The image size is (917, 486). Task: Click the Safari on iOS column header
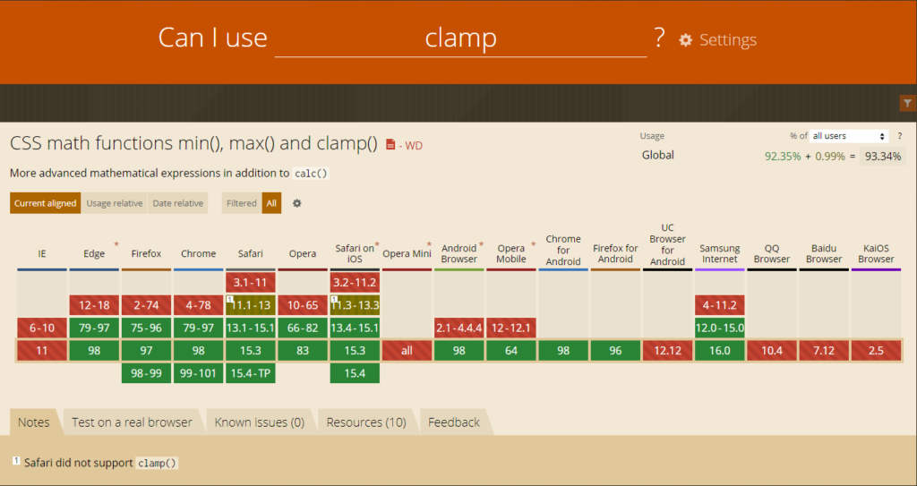coord(355,254)
